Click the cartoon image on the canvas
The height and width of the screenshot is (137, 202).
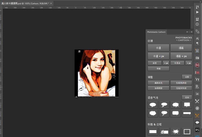(96, 73)
